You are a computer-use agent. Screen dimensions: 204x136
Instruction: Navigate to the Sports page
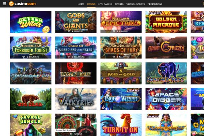tap(119, 4)
